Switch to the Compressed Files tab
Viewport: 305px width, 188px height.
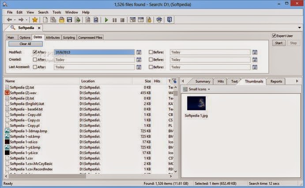pyautogui.click(x=90, y=37)
